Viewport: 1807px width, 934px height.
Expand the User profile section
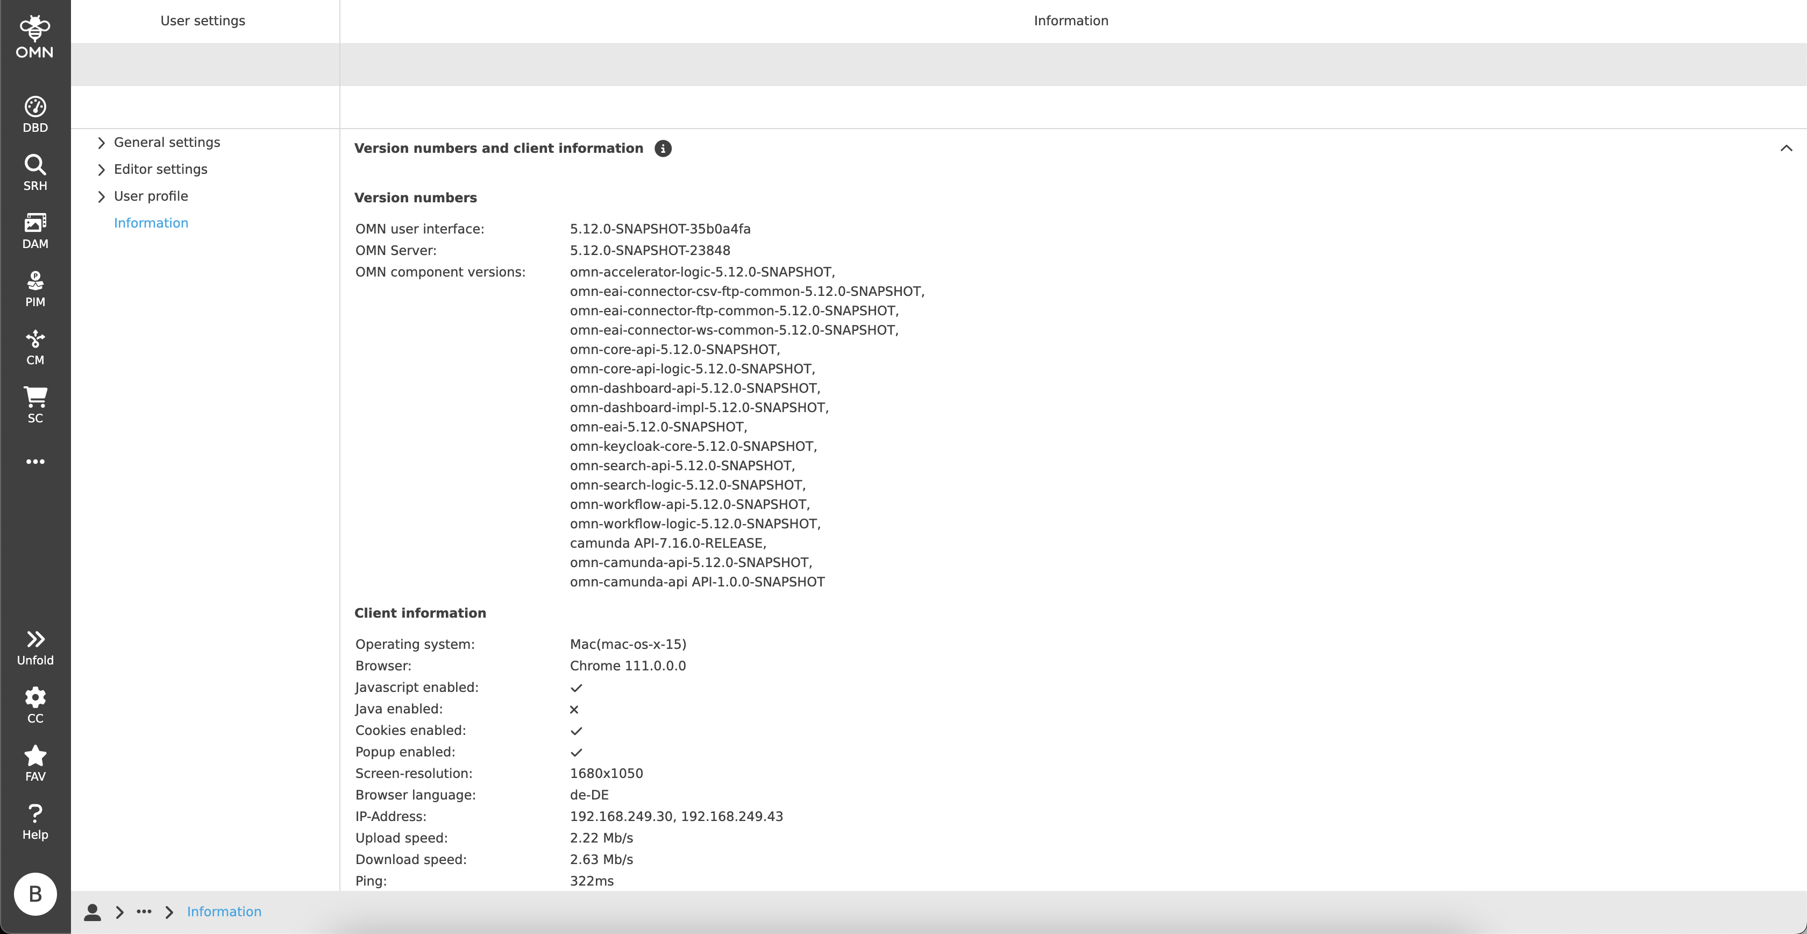pos(150,196)
